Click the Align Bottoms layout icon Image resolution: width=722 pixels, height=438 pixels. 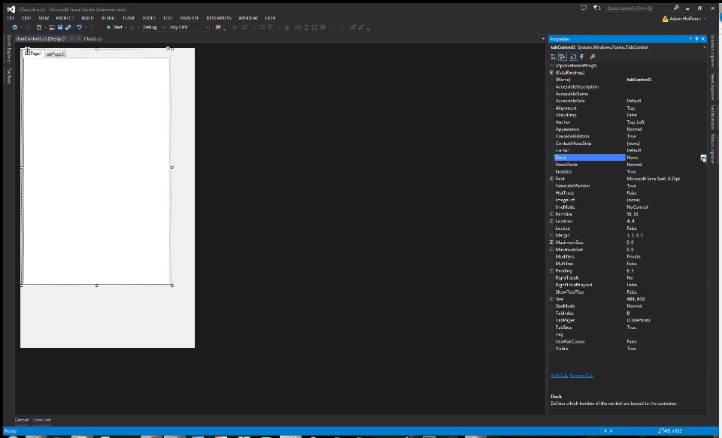click(x=287, y=27)
